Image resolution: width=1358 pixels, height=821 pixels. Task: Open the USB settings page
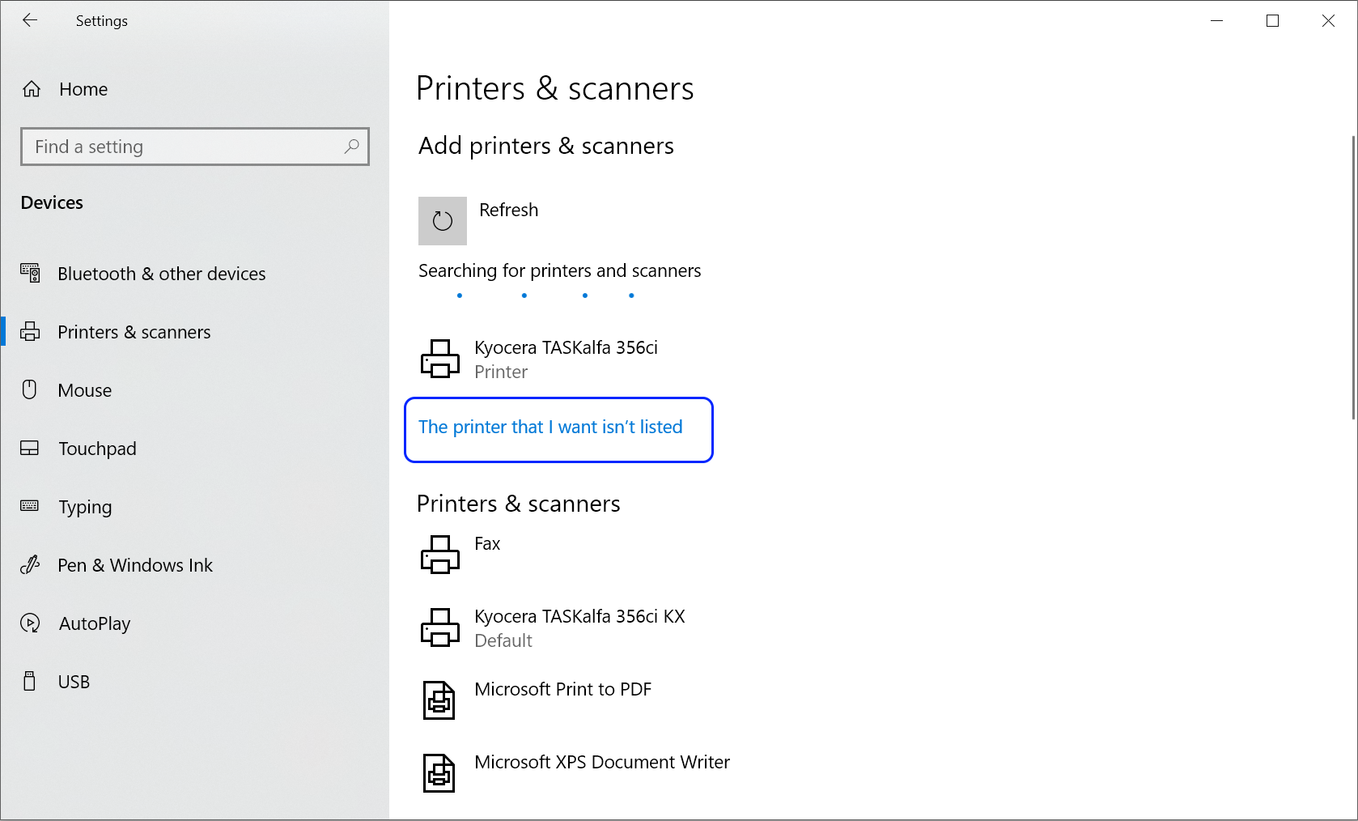[x=74, y=682]
